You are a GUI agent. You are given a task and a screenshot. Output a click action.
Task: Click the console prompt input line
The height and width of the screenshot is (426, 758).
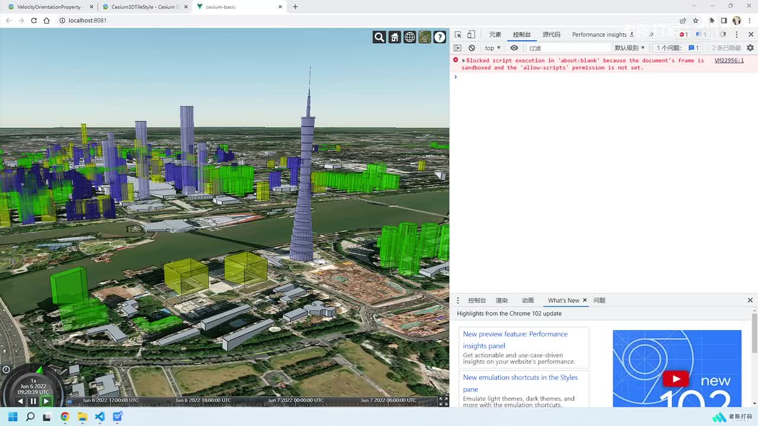(604, 77)
